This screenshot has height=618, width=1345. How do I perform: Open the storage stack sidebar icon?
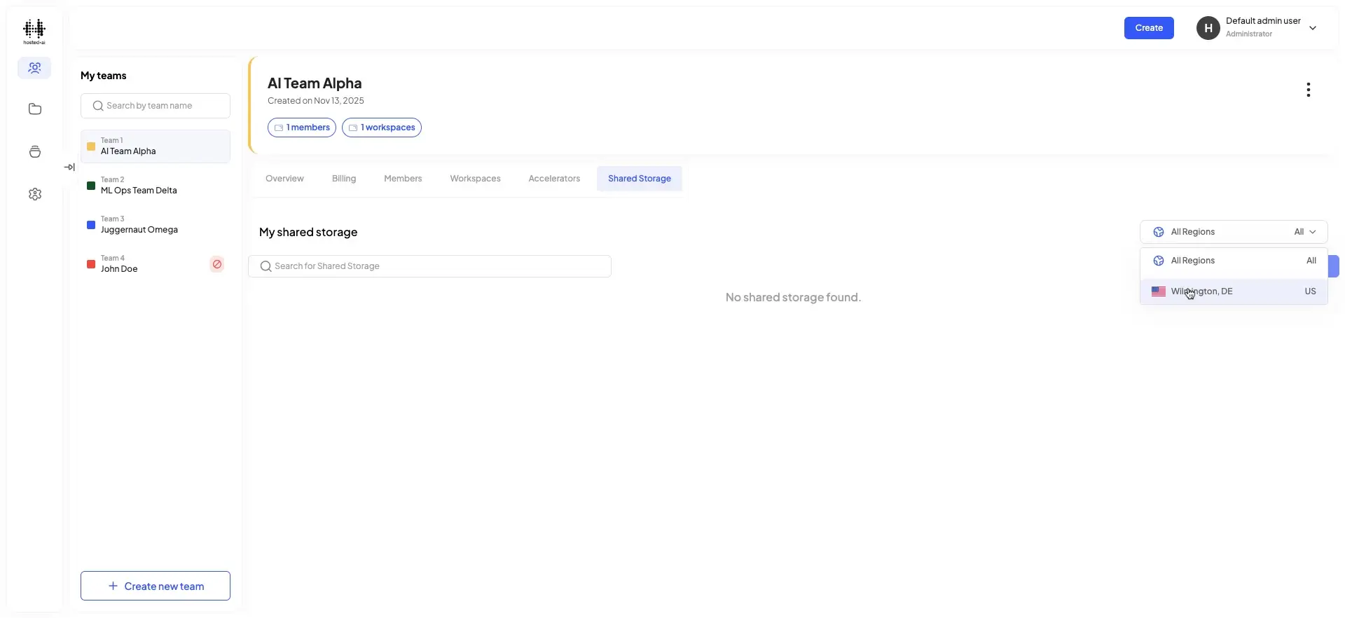pyautogui.click(x=35, y=152)
